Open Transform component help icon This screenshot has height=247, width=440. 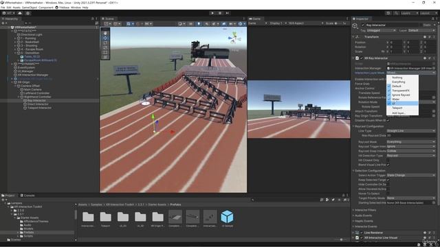pos(425,37)
